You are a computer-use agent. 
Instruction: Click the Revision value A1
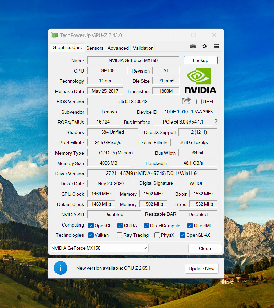tap(166, 70)
